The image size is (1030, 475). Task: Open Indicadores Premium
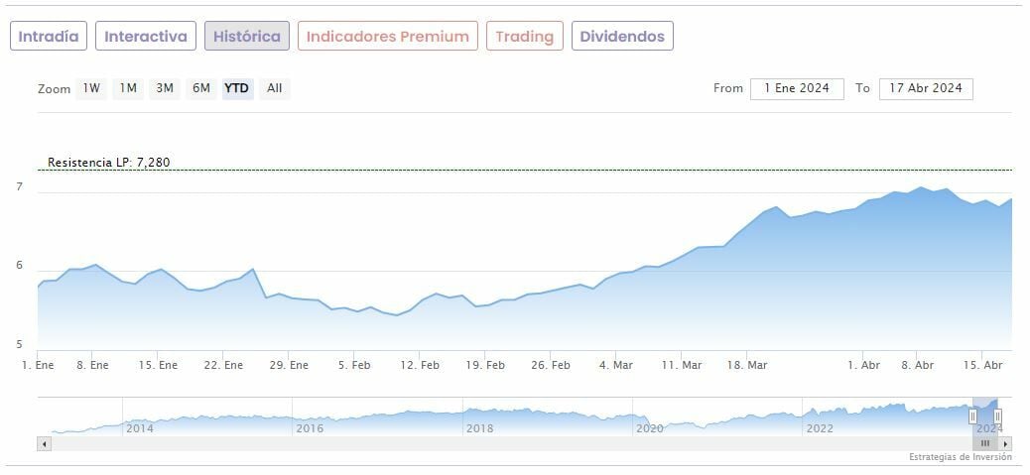[387, 37]
